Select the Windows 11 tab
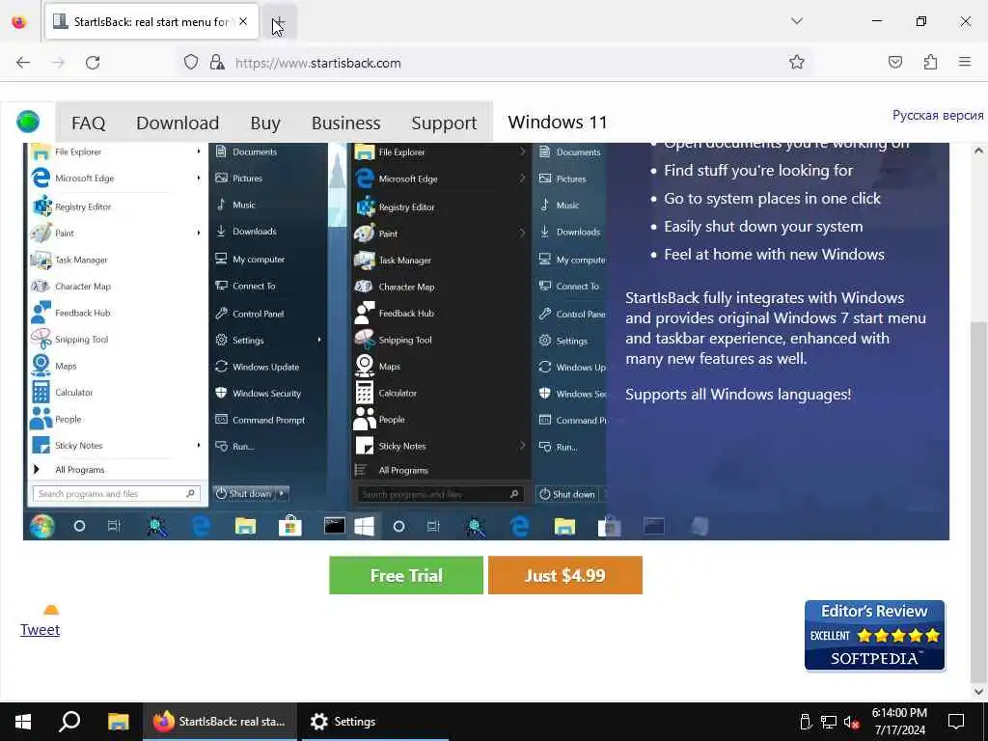988x741 pixels. coord(558,122)
